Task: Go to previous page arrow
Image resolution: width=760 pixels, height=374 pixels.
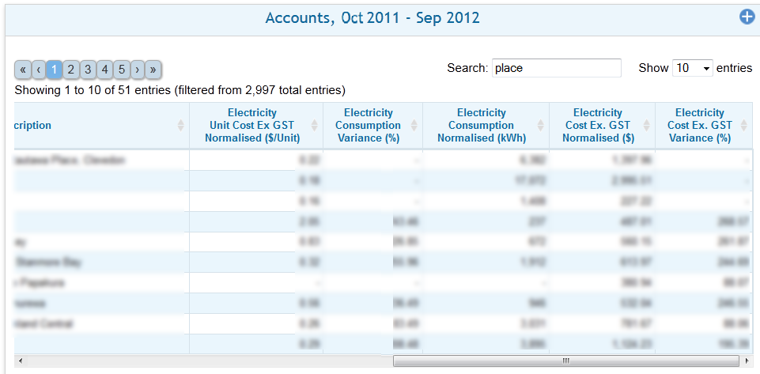Action: (38, 70)
